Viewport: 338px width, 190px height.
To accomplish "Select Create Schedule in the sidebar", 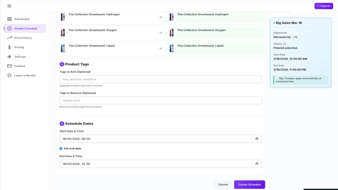I will 26,28.
